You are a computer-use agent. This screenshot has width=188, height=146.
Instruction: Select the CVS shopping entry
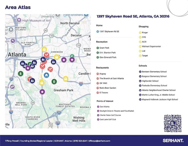(144, 37)
